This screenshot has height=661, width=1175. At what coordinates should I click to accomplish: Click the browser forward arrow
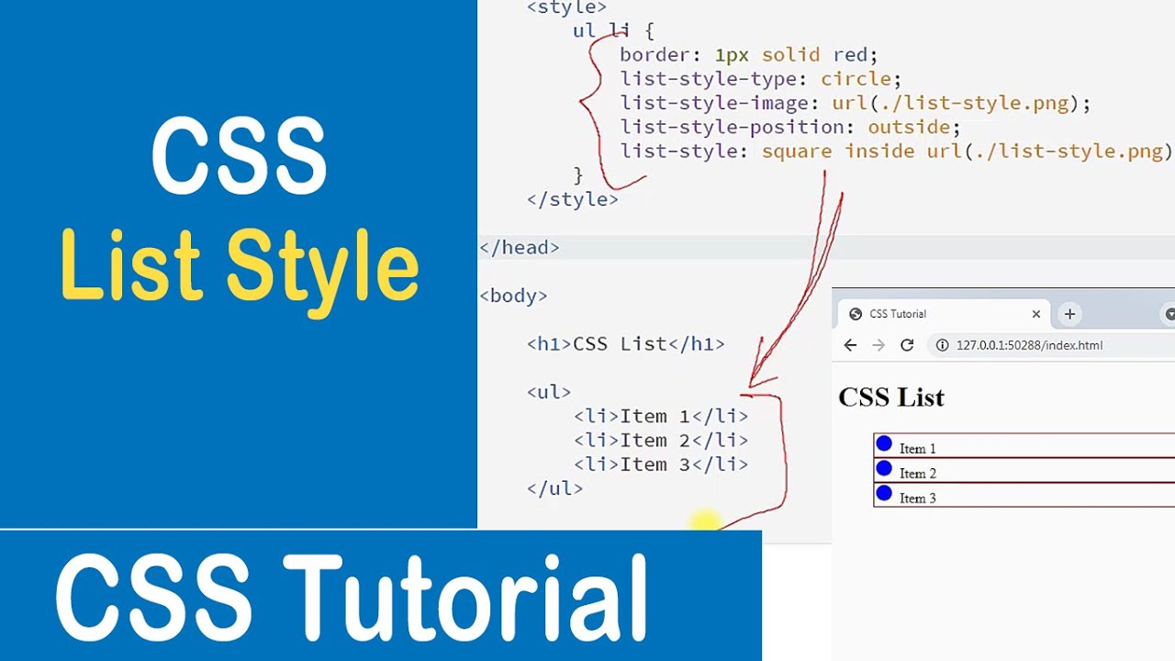point(878,345)
